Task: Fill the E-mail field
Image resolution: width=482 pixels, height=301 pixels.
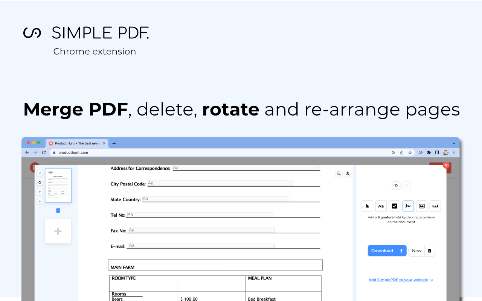Action: click(x=201, y=245)
